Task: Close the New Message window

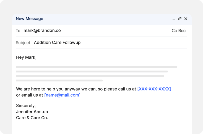Action: pos(186,19)
